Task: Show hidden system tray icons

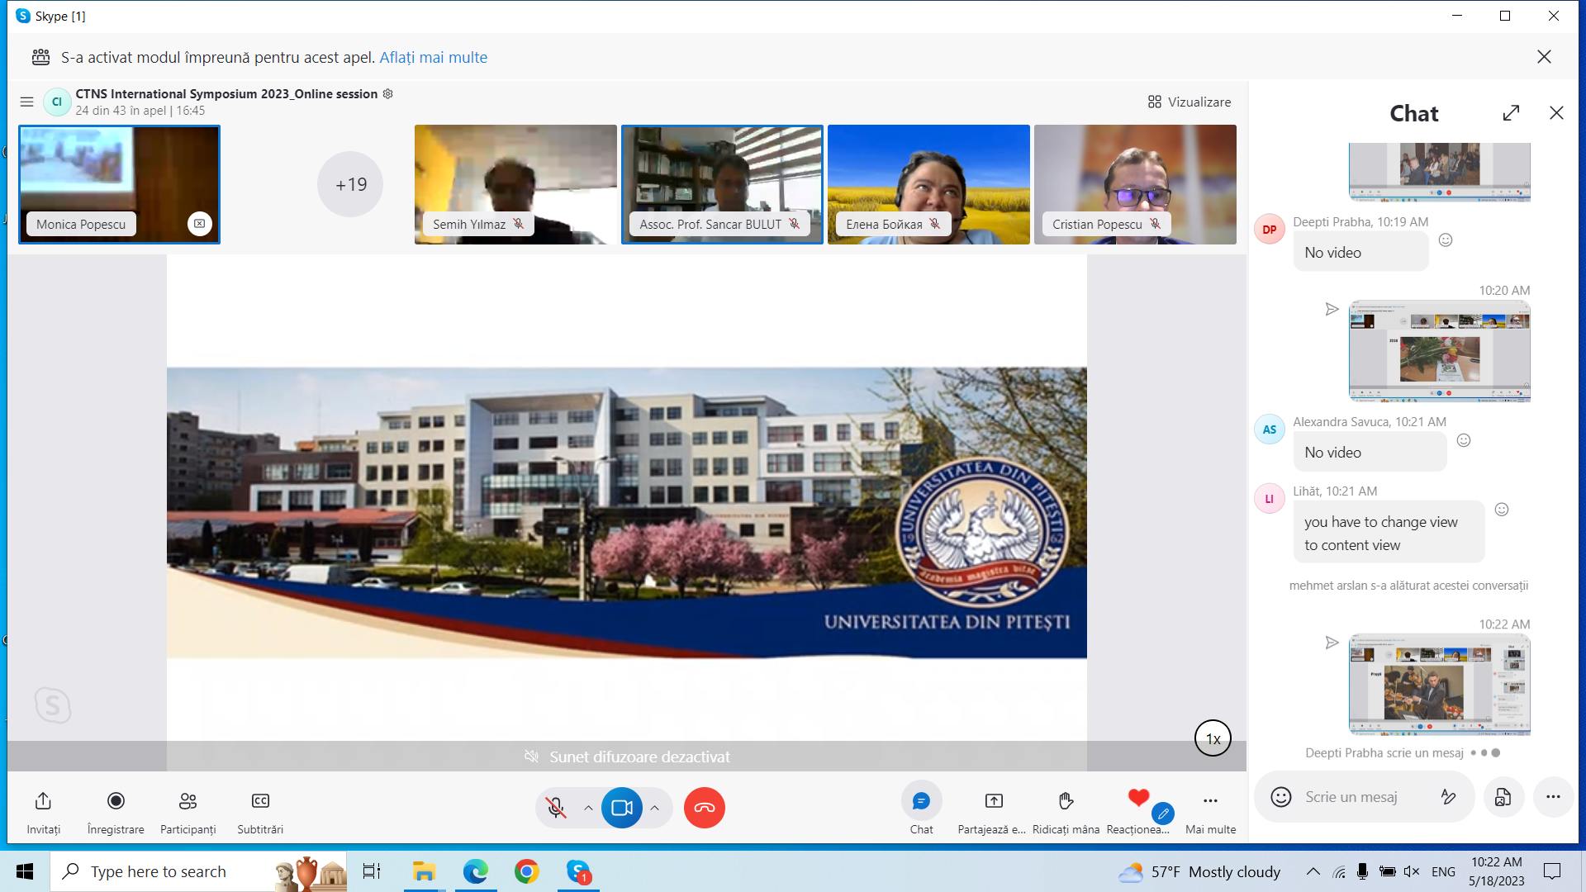Action: click(1313, 871)
